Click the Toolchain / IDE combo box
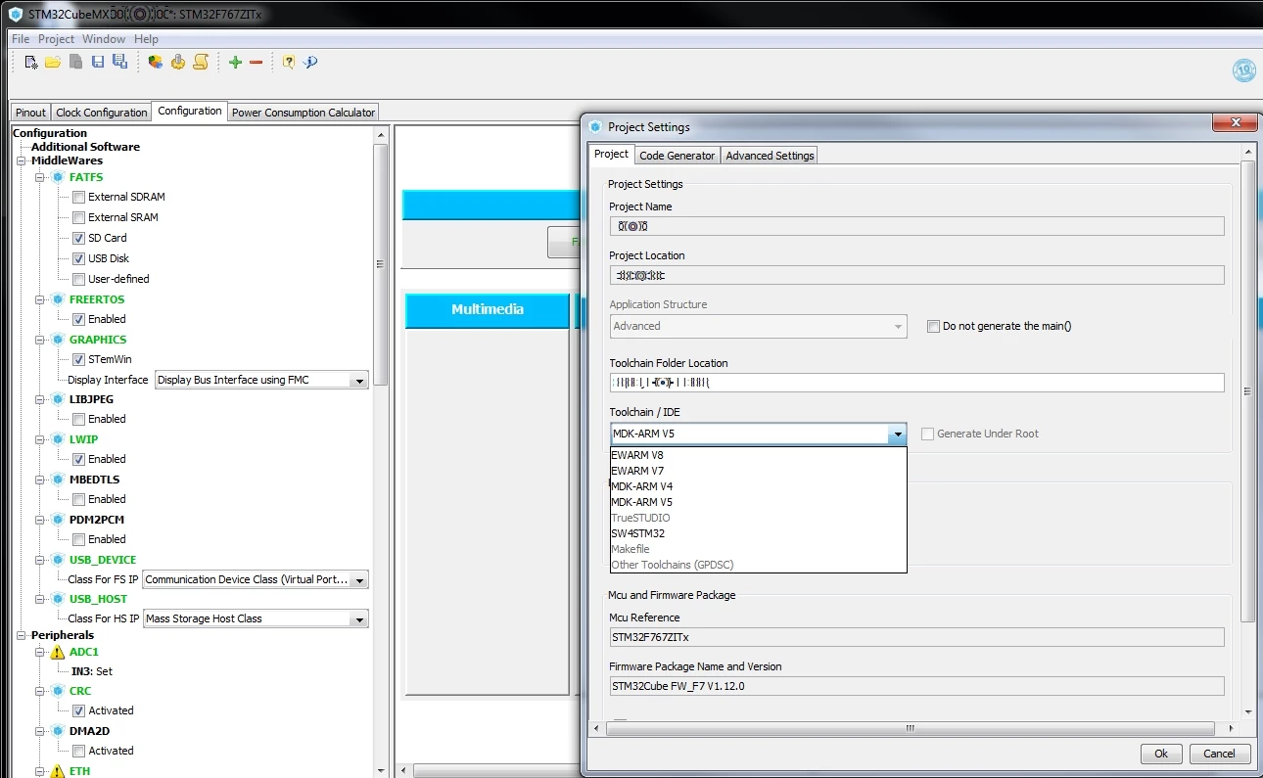 tap(758, 434)
